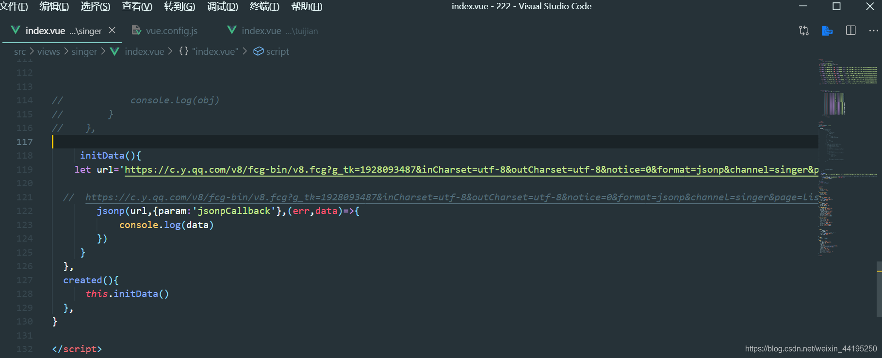Select script symbol in the breadcrumb
Image resolution: width=882 pixels, height=358 pixels.
278,51
